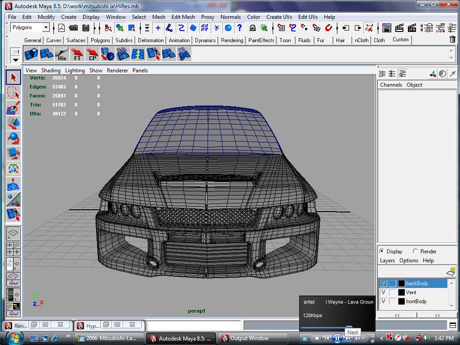
Task: Select the Render layer radio button
Action: tap(415, 251)
